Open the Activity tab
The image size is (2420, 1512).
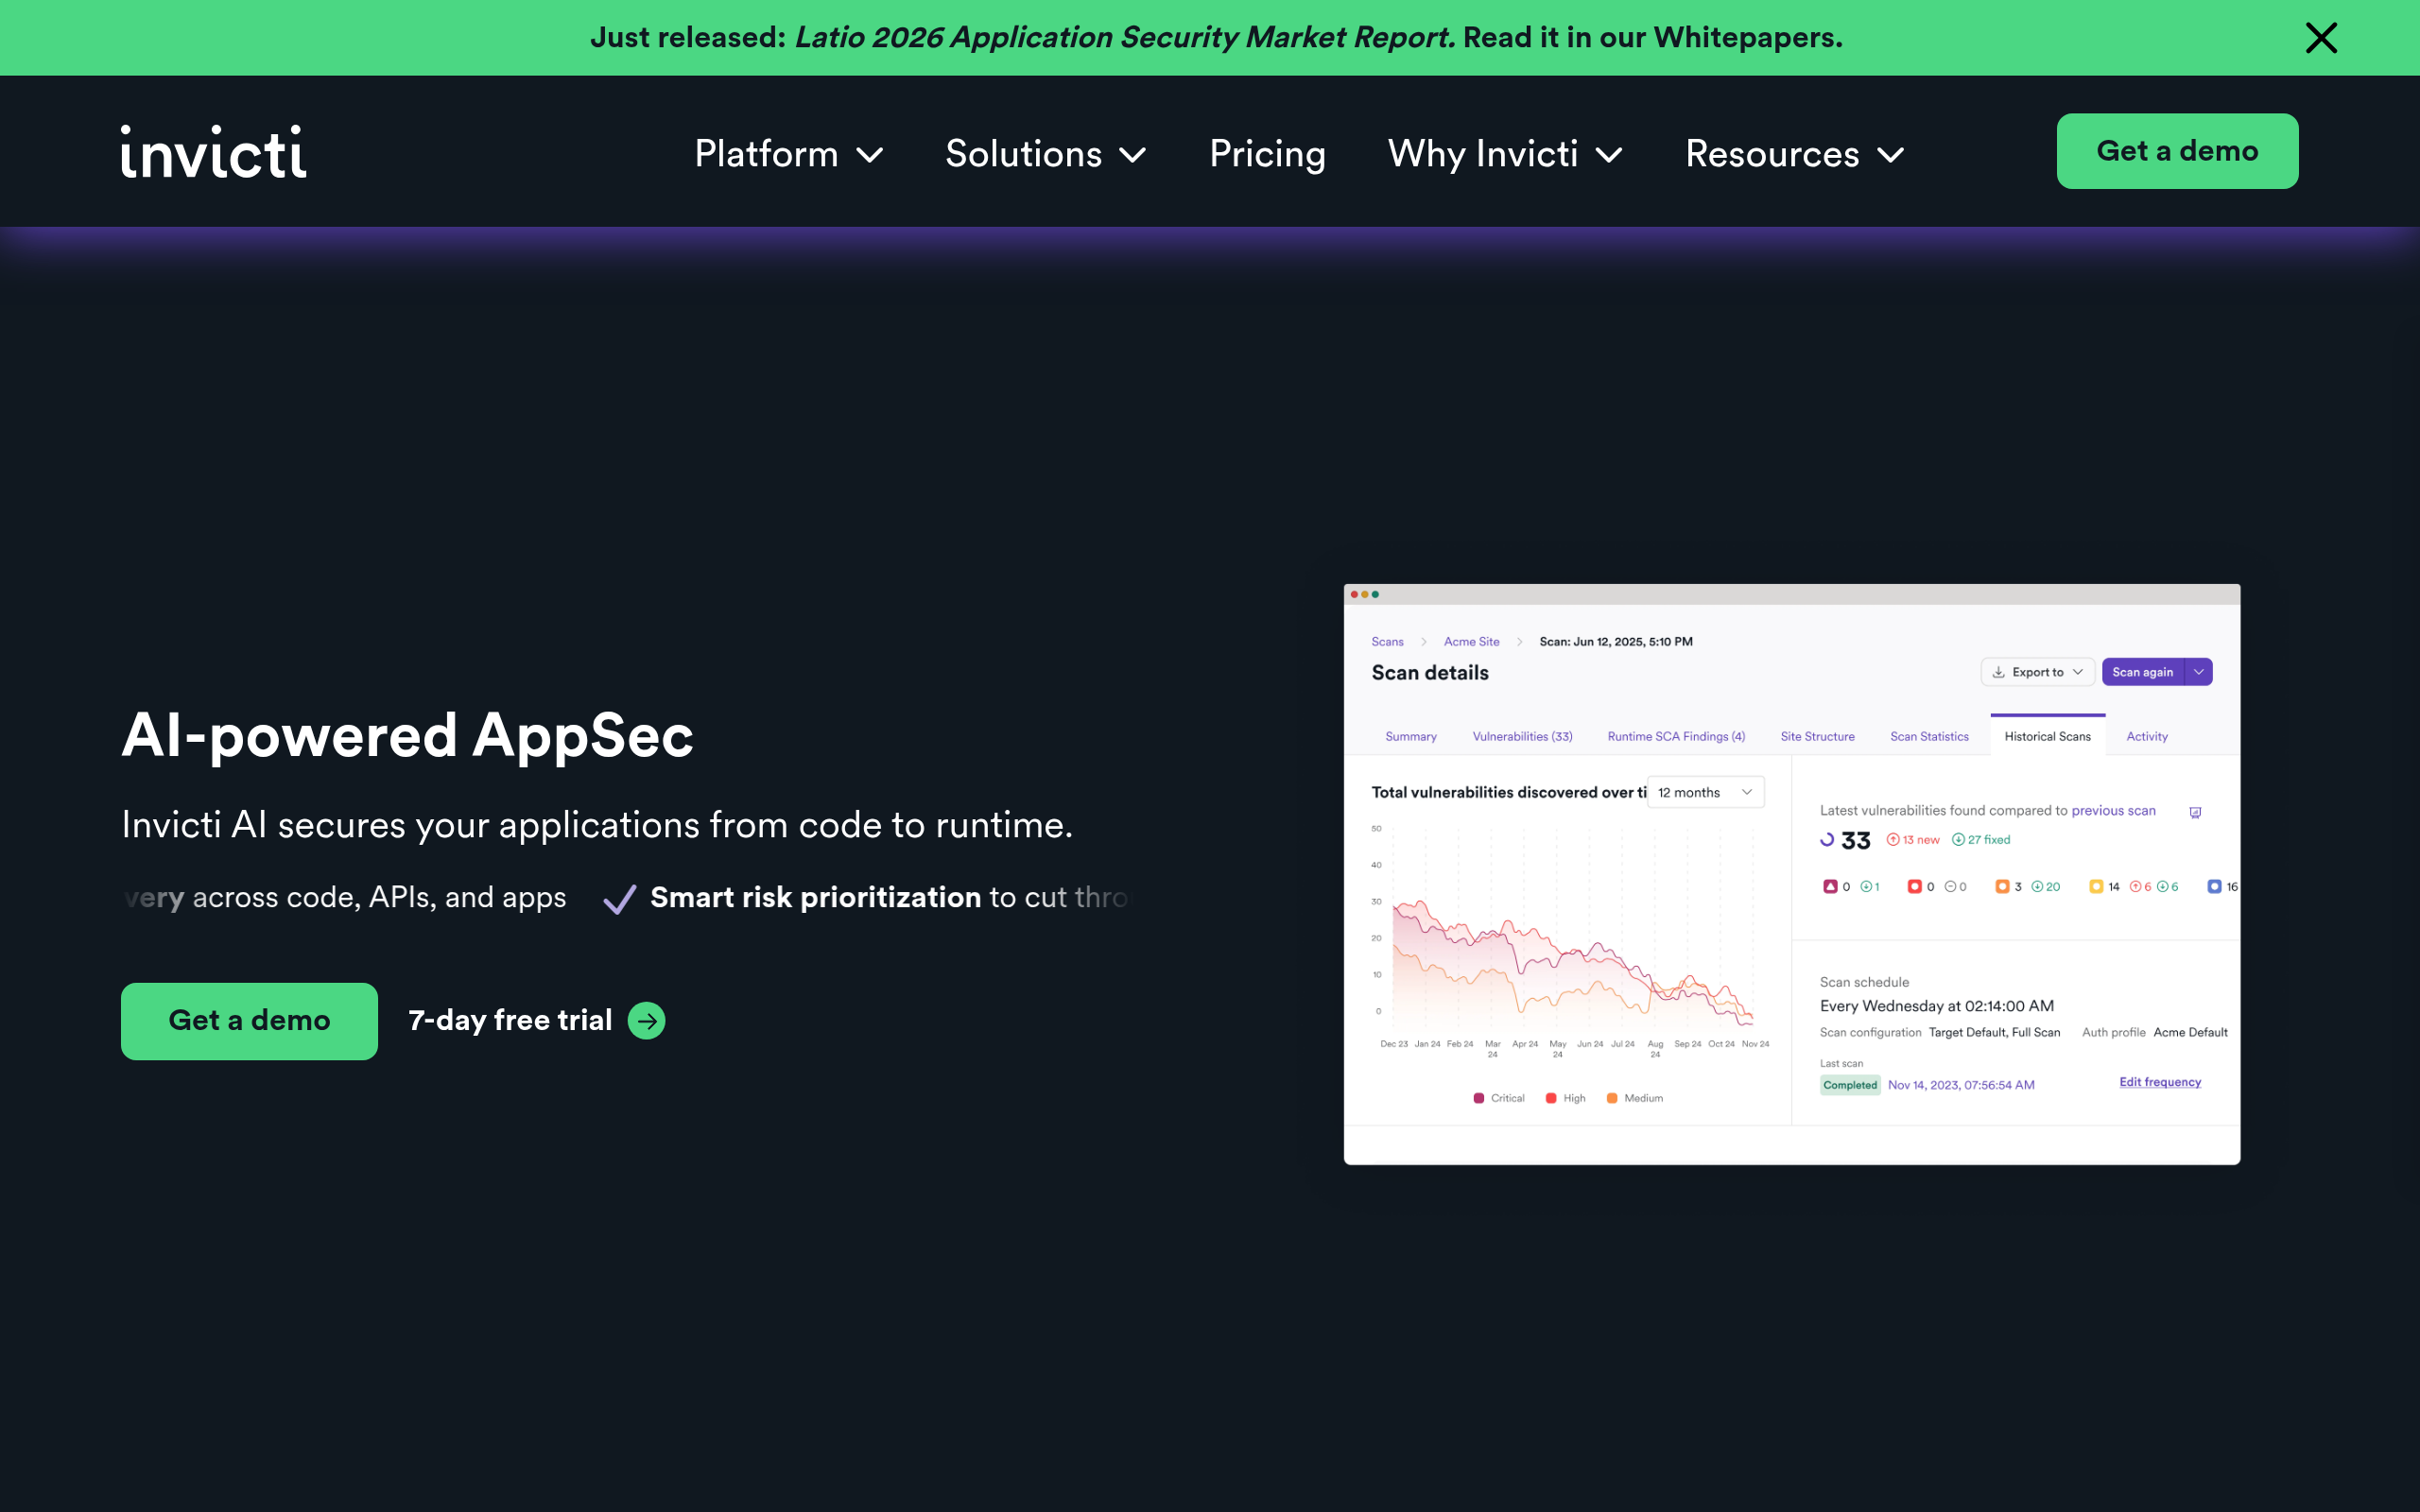point(2146,736)
